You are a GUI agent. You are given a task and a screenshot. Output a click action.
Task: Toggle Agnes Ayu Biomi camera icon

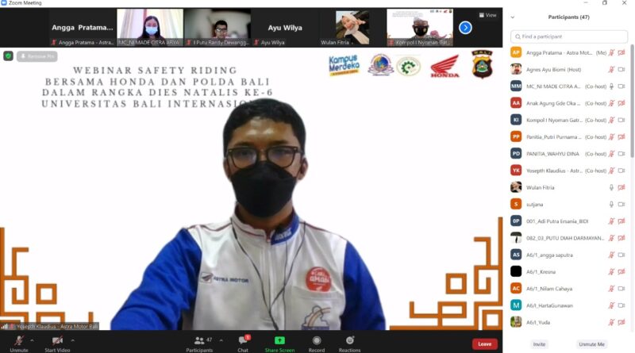click(x=622, y=70)
